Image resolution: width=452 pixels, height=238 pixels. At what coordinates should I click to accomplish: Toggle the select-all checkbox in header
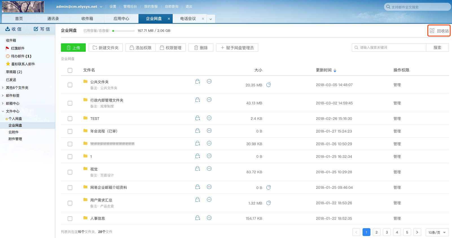pos(70,70)
